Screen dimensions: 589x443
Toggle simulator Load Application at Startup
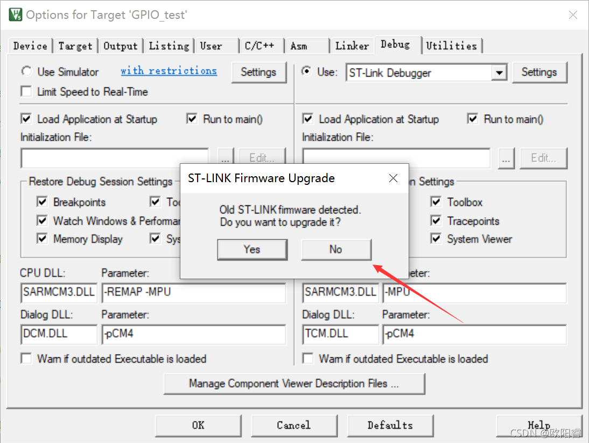(x=26, y=119)
